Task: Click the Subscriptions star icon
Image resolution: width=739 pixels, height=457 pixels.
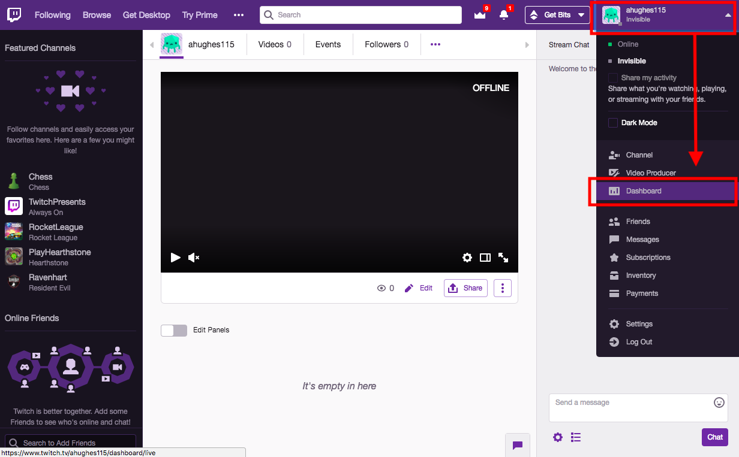Action: point(614,258)
